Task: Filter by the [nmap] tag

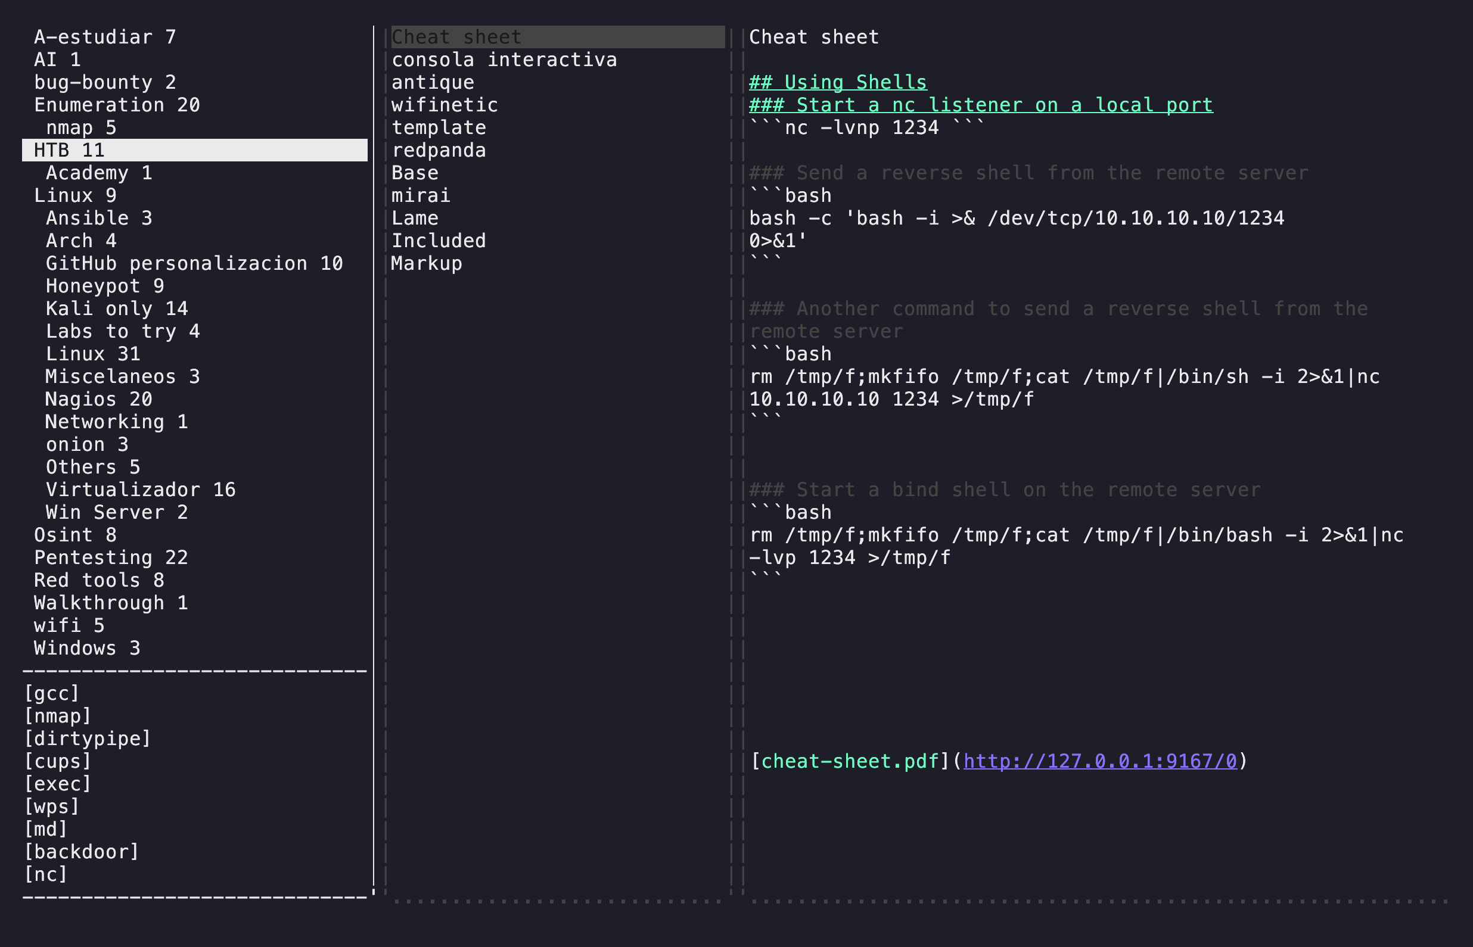Action: point(57,716)
